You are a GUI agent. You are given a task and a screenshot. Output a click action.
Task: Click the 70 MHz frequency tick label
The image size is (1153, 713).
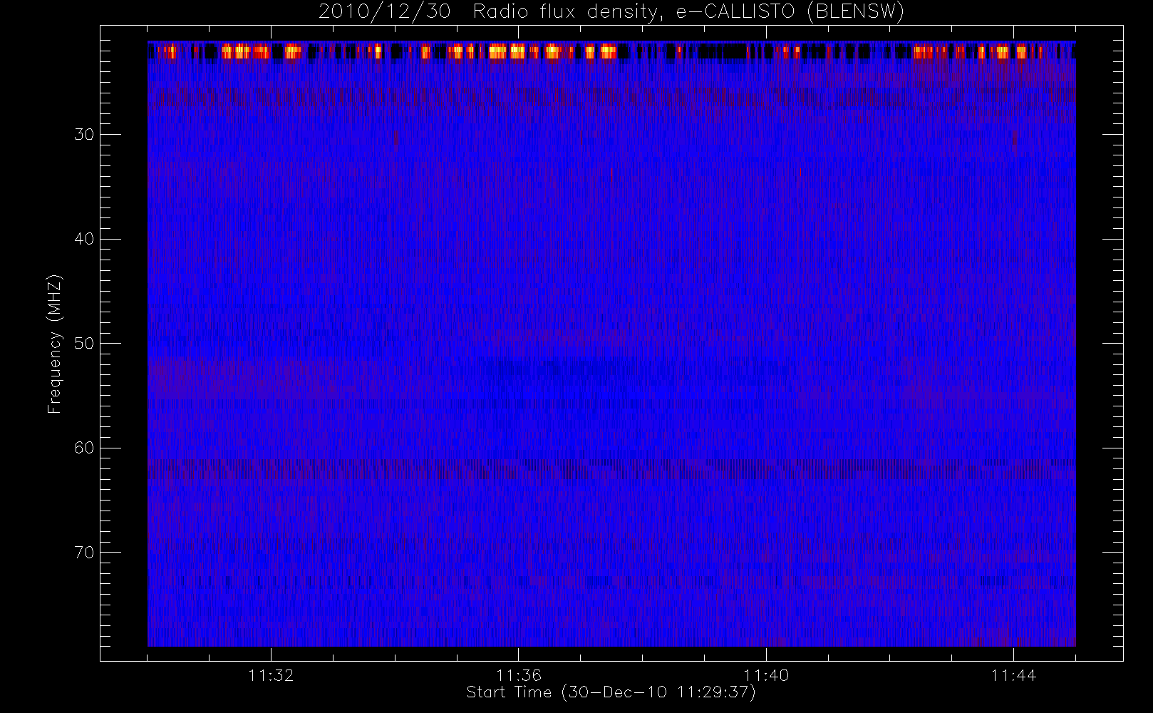pos(84,553)
